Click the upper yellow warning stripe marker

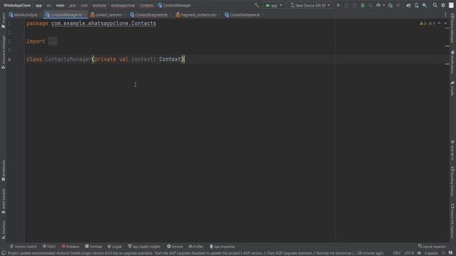click(x=447, y=46)
